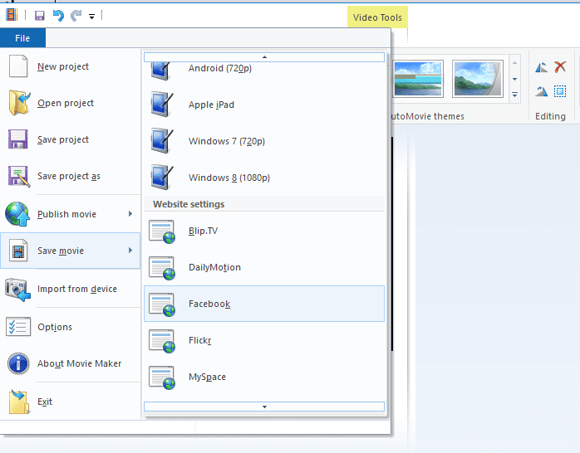
Task: Click the filmstrip icon for Save movie
Action: pos(18,251)
